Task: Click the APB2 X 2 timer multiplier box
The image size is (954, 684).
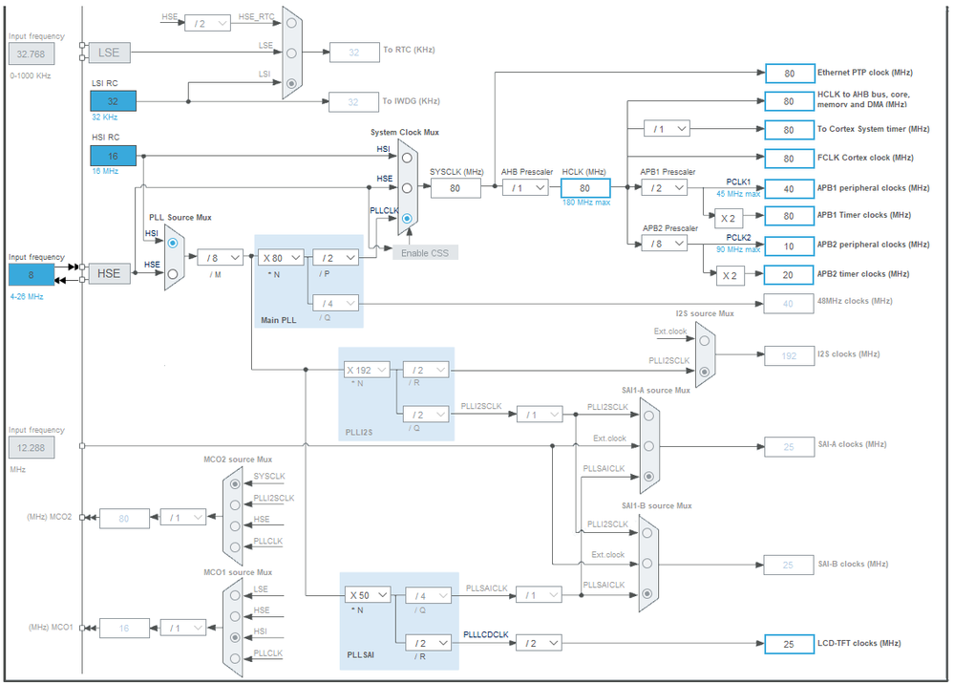Action: point(731,276)
